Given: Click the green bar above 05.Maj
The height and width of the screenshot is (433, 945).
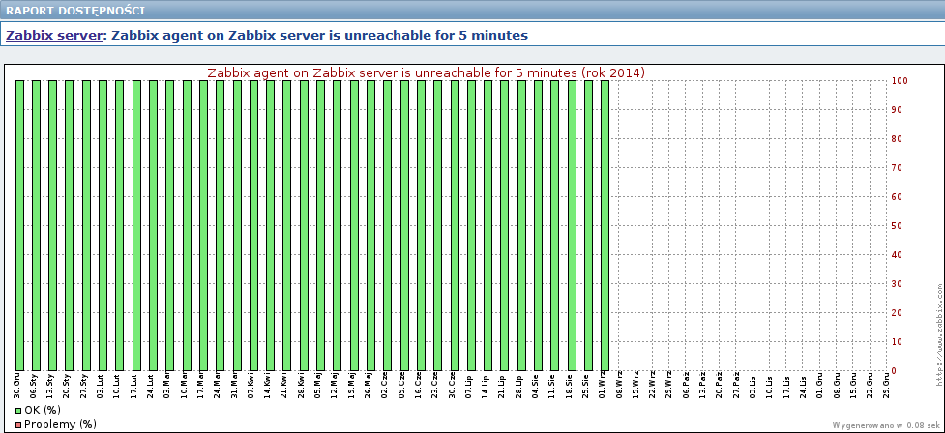Looking at the screenshot, I should point(320,225).
